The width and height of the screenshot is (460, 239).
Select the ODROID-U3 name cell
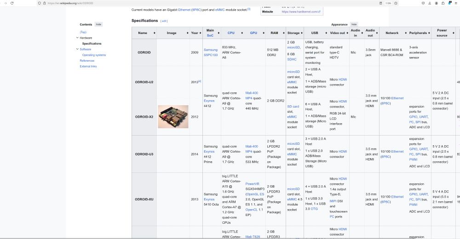coord(144,154)
